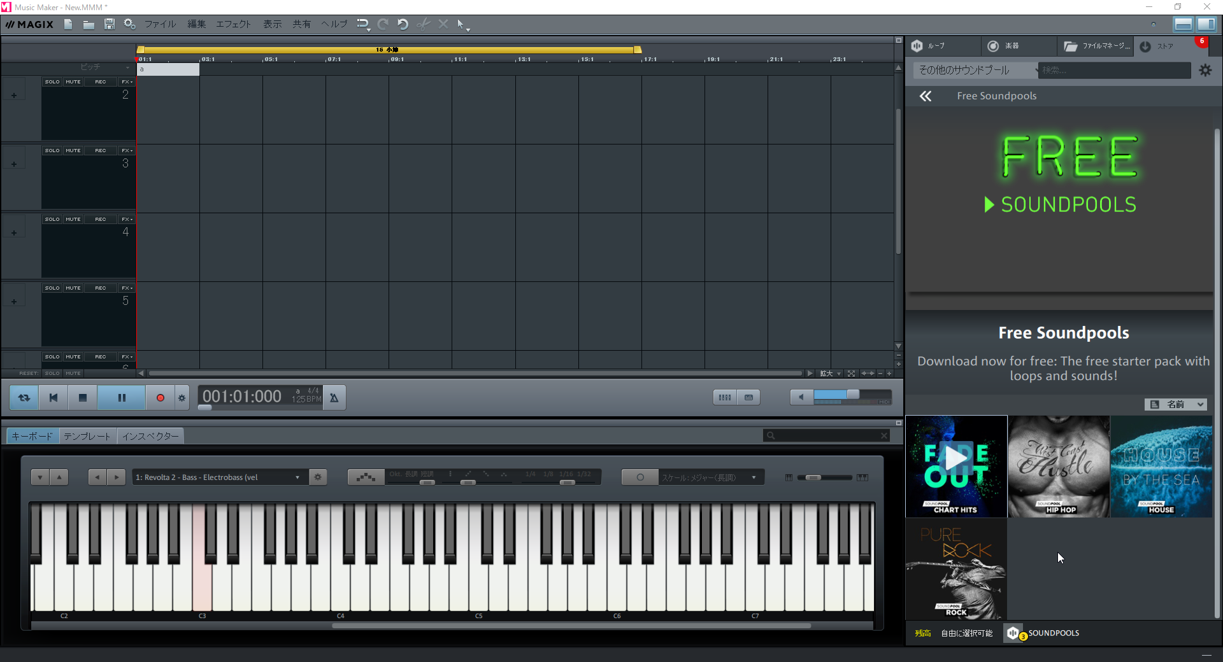This screenshot has width=1223, height=662.
Task: Arm REC on track 2
Action: point(101,81)
